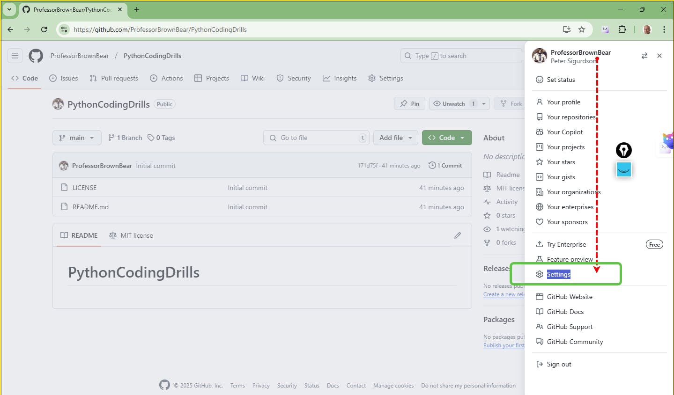Expand the Unwatch dropdown arrow
This screenshot has width=674, height=395.
pyautogui.click(x=484, y=104)
